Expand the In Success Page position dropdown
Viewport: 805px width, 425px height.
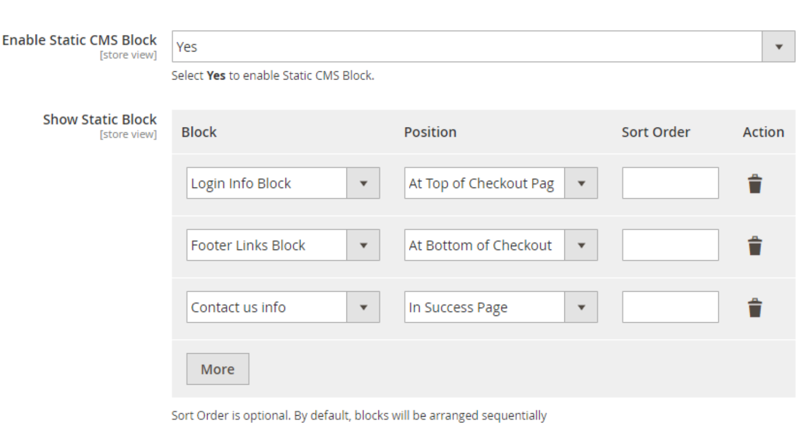[x=500, y=307]
